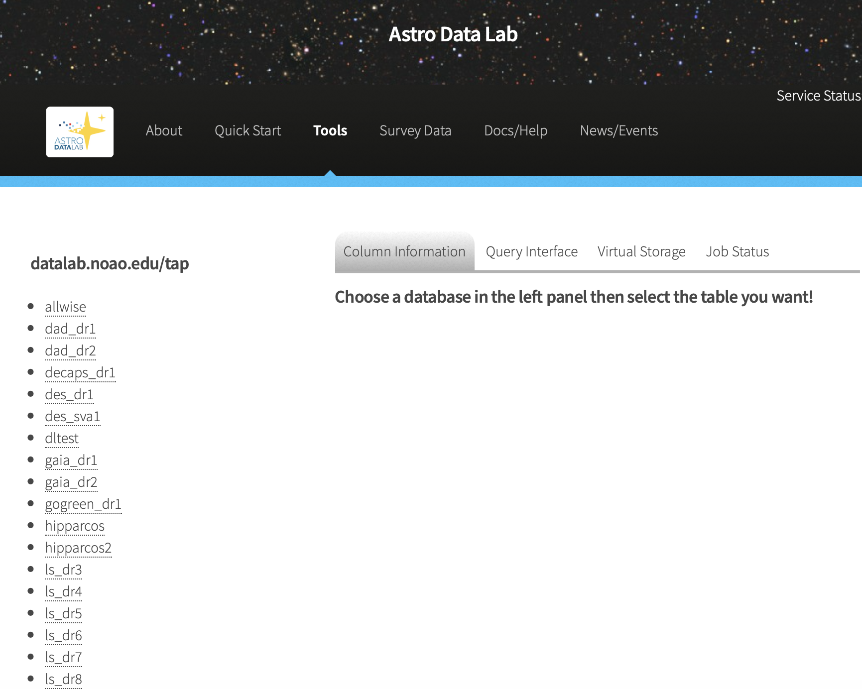The height and width of the screenshot is (689, 862).
Task: Select the allwise database
Action: [x=65, y=307]
